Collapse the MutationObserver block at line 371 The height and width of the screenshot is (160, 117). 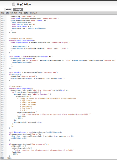pos(4,56)
